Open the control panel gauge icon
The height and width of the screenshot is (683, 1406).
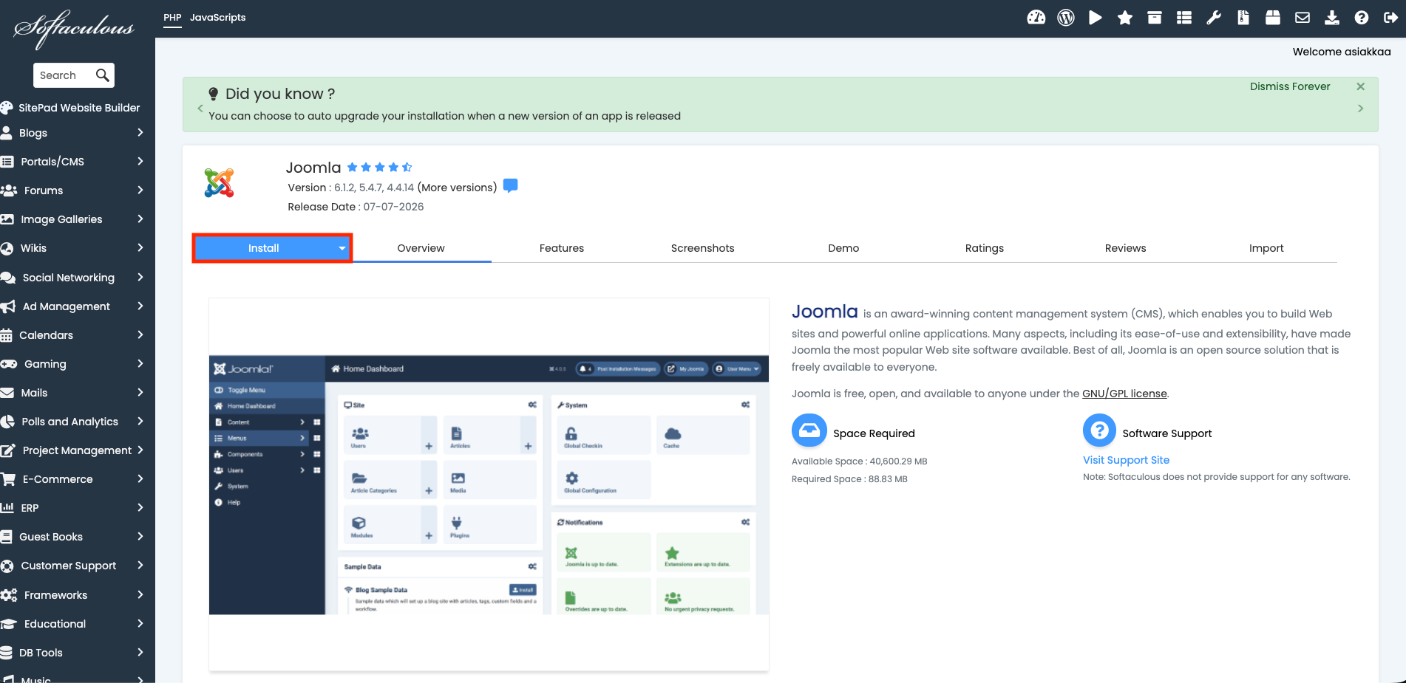pos(1036,18)
